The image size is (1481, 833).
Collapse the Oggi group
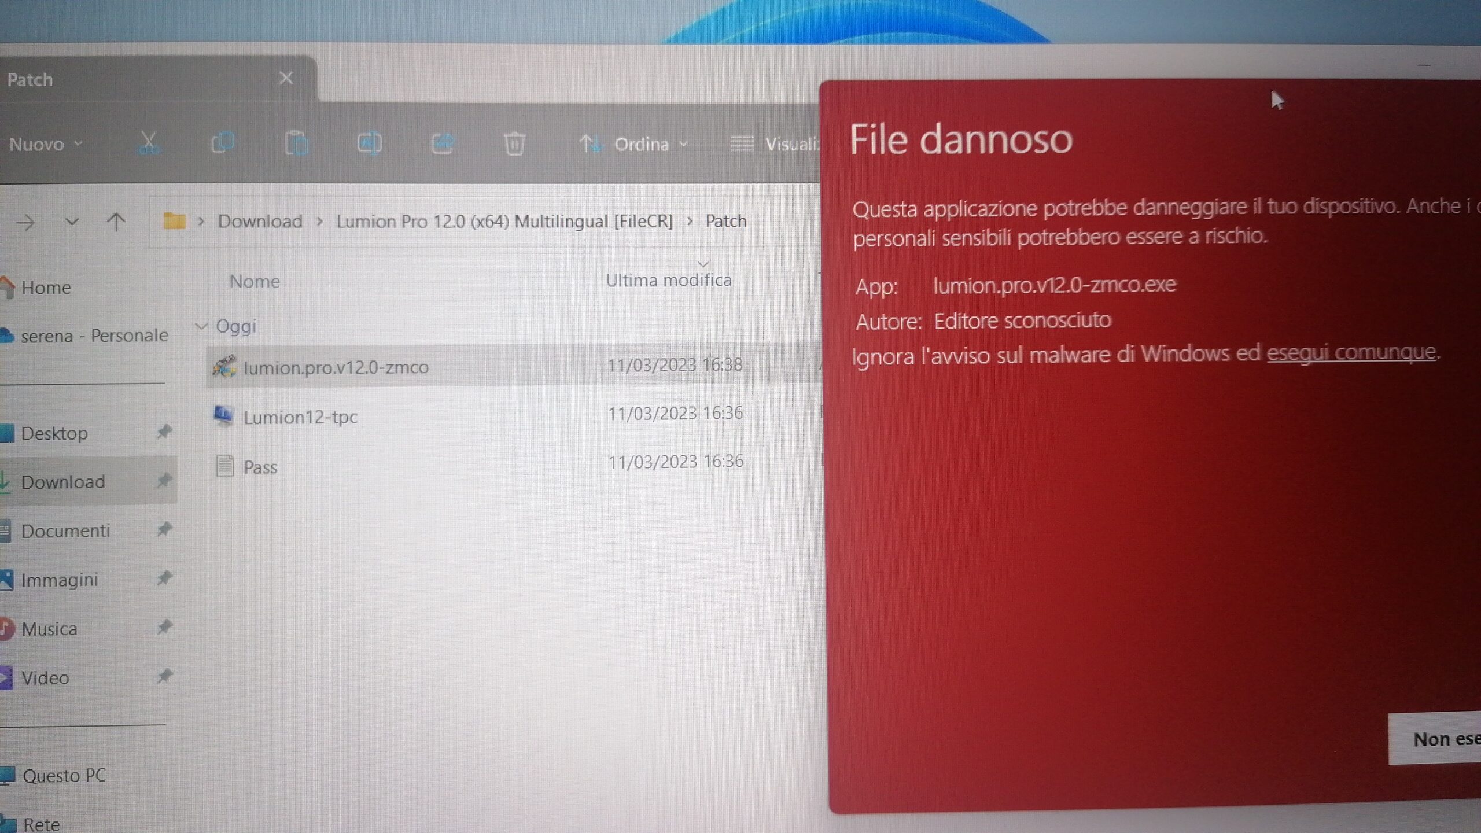201,326
